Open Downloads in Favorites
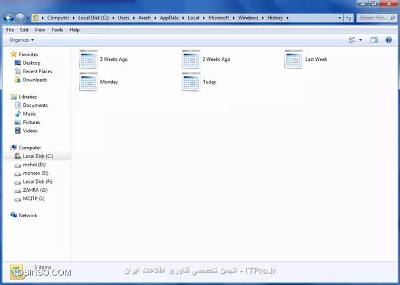This screenshot has width=400, height=285. [31, 80]
